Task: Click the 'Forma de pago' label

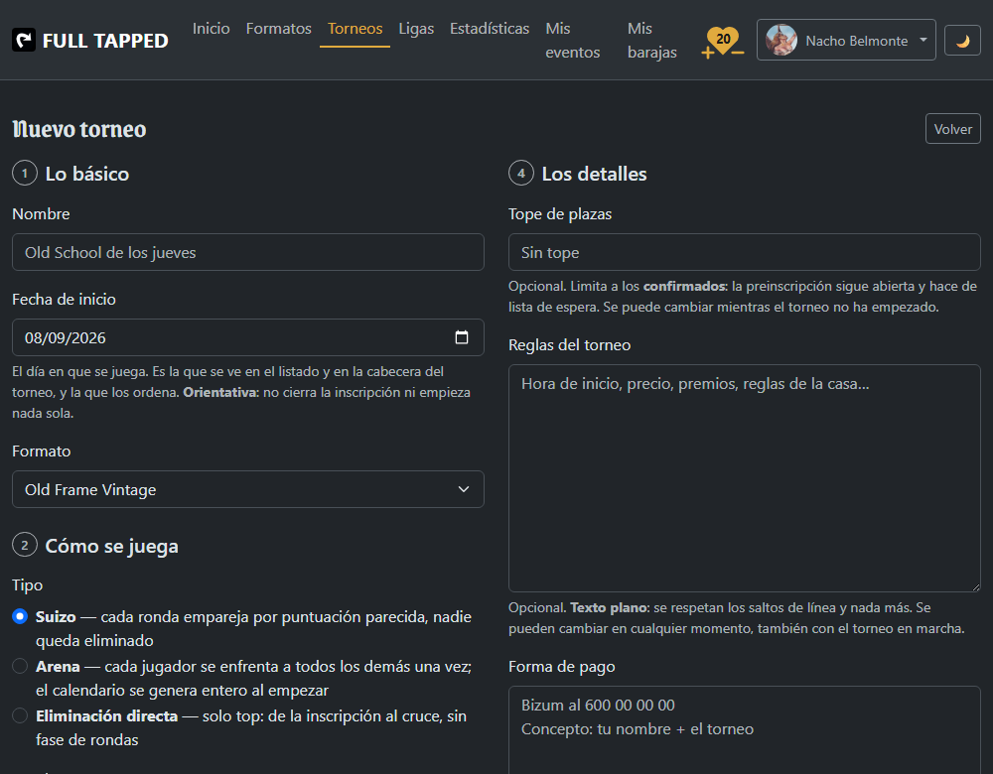Action: (x=562, y=667)
